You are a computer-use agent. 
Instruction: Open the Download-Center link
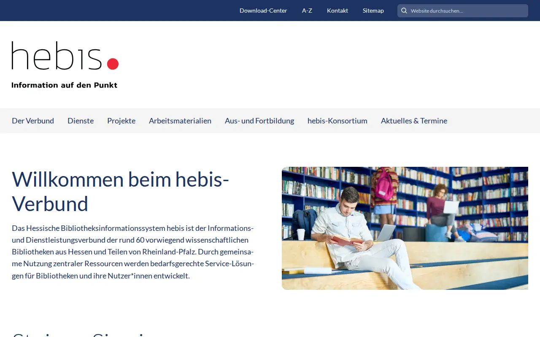(263, 11)
